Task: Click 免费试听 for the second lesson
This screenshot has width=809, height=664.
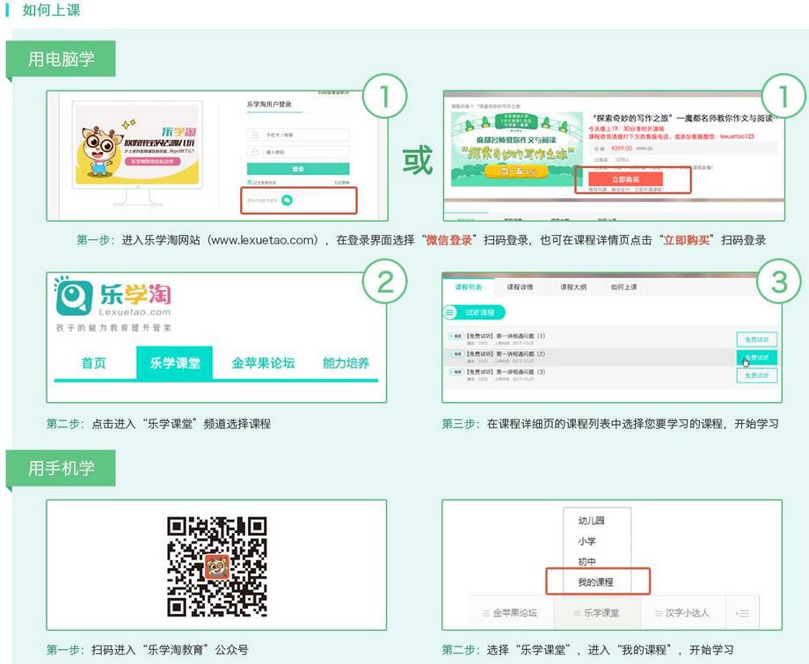Action: 756,357
